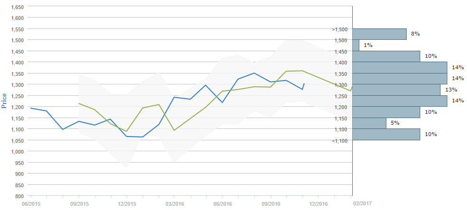This screenshot has width=467, height=210.
Task: Click the 800 y-axis value label
Action: point(19,196)
